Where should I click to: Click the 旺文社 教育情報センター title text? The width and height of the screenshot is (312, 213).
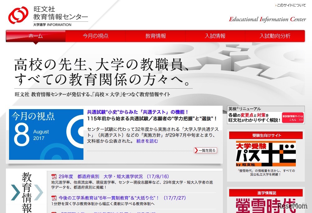pos(60,13)
